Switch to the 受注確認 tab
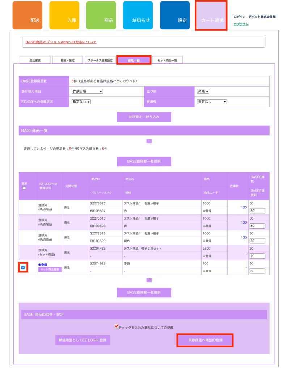288x371 pixels. pos(35,60)
